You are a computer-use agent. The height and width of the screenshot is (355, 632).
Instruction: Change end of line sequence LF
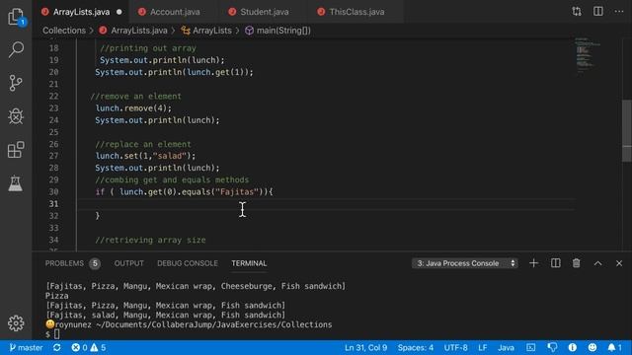click(x=483, y=348)
